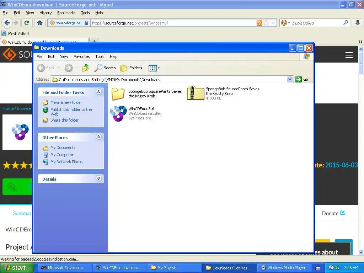Open My Computer from Other Places
Image resolution: width=364 pixels, height=273 pixels.
pos(62,155)
